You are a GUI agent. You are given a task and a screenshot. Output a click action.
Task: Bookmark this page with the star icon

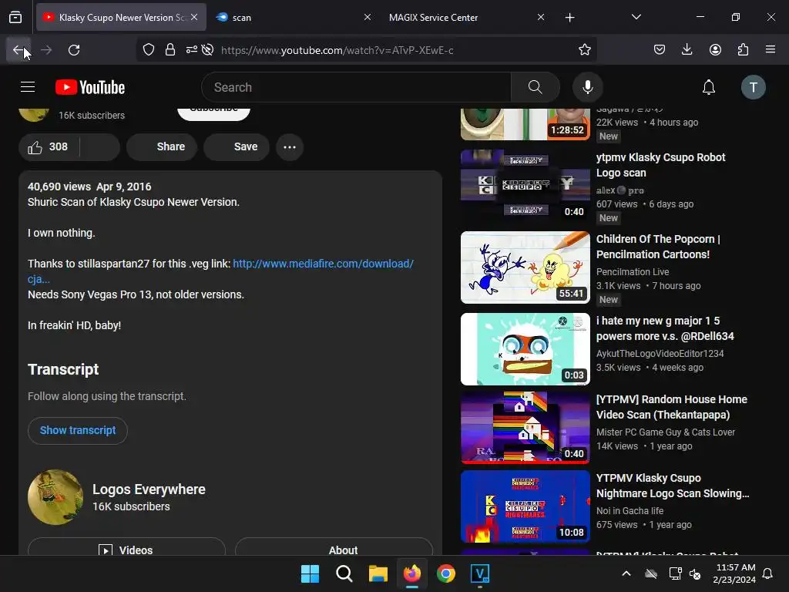click(x=584, y=50)
